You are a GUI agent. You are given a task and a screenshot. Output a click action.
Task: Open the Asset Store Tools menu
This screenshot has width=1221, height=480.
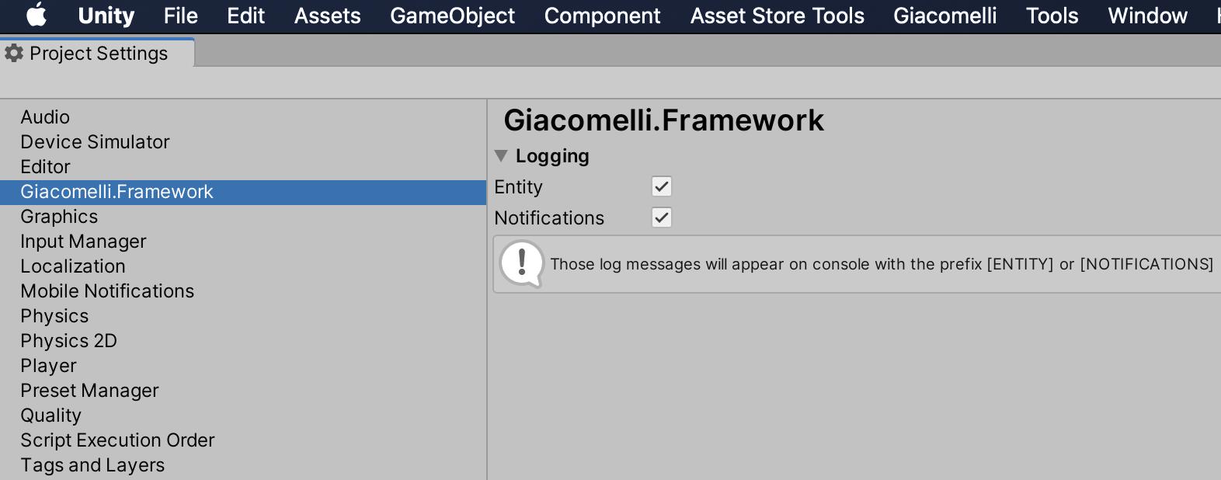pyautogui.click(x=777, y=16)
